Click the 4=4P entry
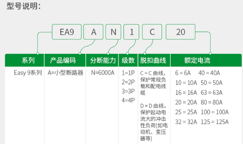Image resolution: width=243 pixels, height=144 pixels. click(128, 100)
